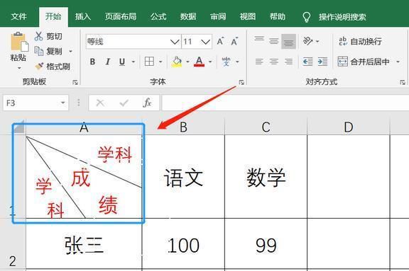Switch to the 审阅 tab
Viewport: 409px width, 271px height.
click(x=218, y=17)
